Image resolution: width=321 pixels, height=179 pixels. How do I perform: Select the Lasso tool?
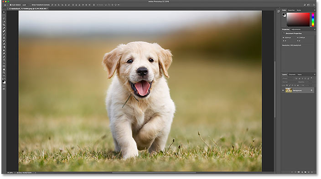(4, 18)
